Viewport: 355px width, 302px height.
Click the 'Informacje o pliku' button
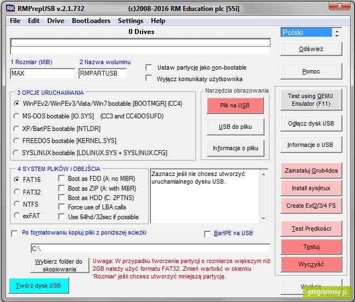(x=235, y=148)
